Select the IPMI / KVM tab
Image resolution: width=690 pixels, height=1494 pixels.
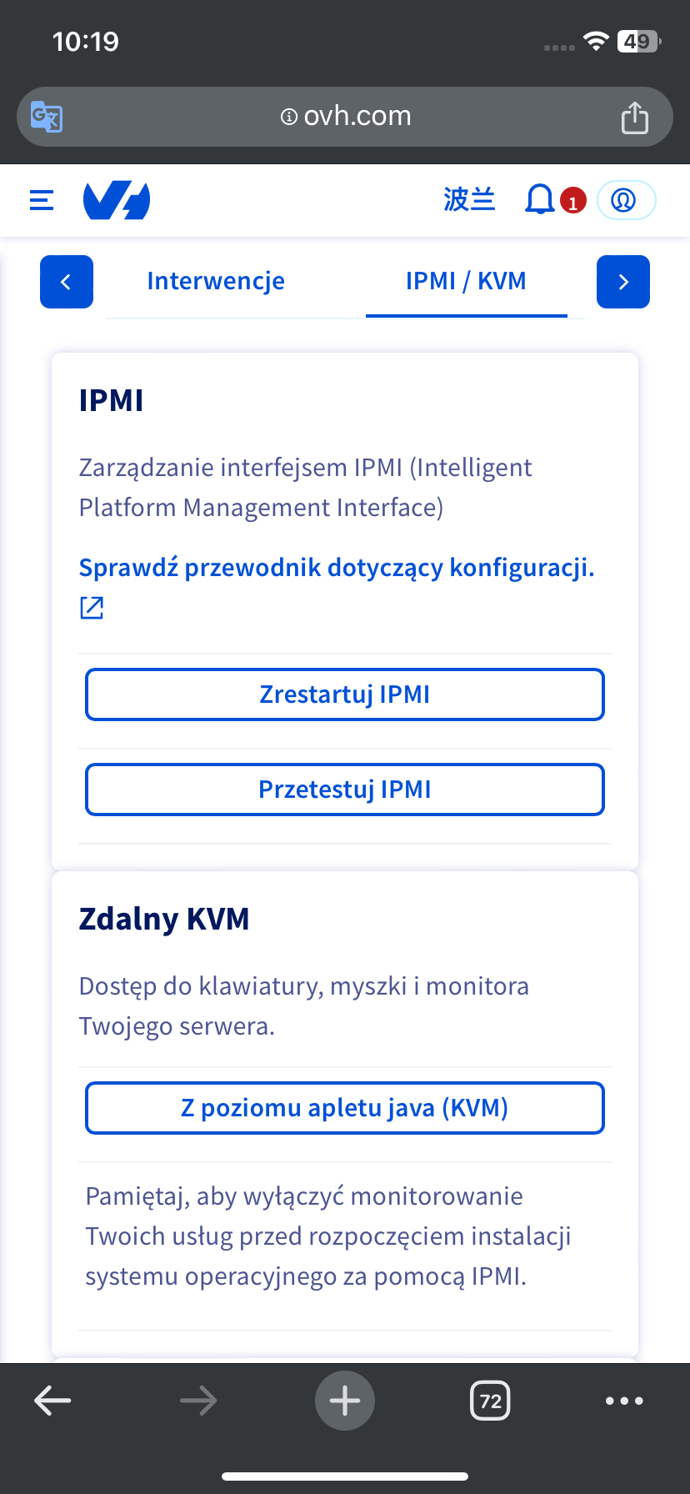point(466,282)
